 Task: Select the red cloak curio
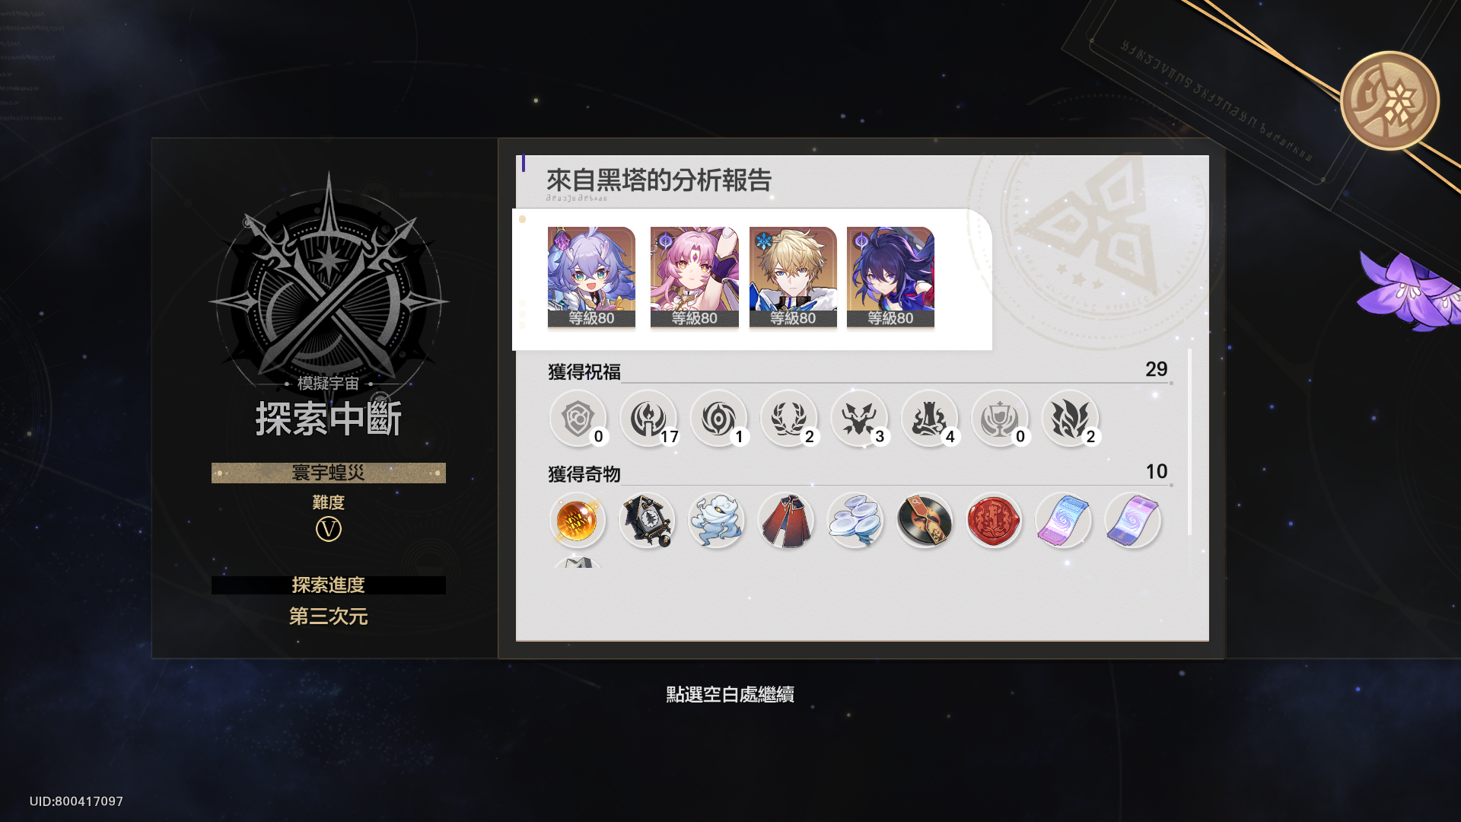pyautogui.click(x=786, y=521)
